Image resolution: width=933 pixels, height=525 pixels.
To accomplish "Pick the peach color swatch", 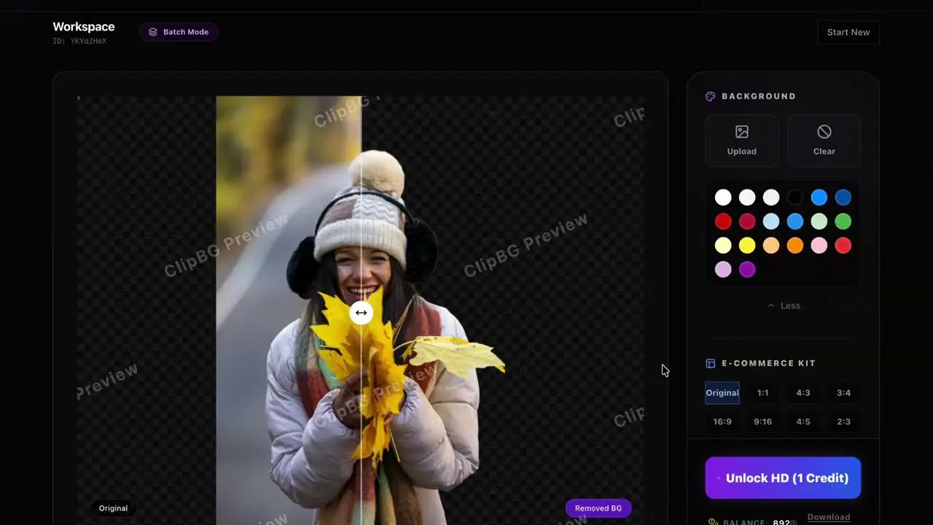I will [x=771, y=246].
